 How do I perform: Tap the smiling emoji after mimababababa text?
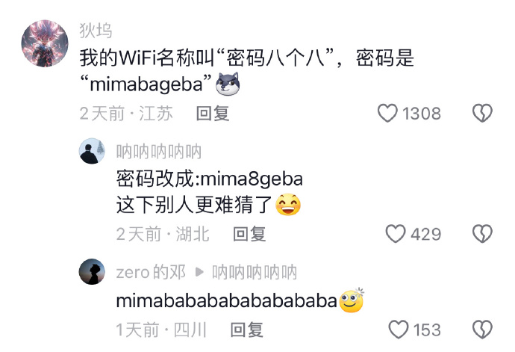[x=352, y=300]
